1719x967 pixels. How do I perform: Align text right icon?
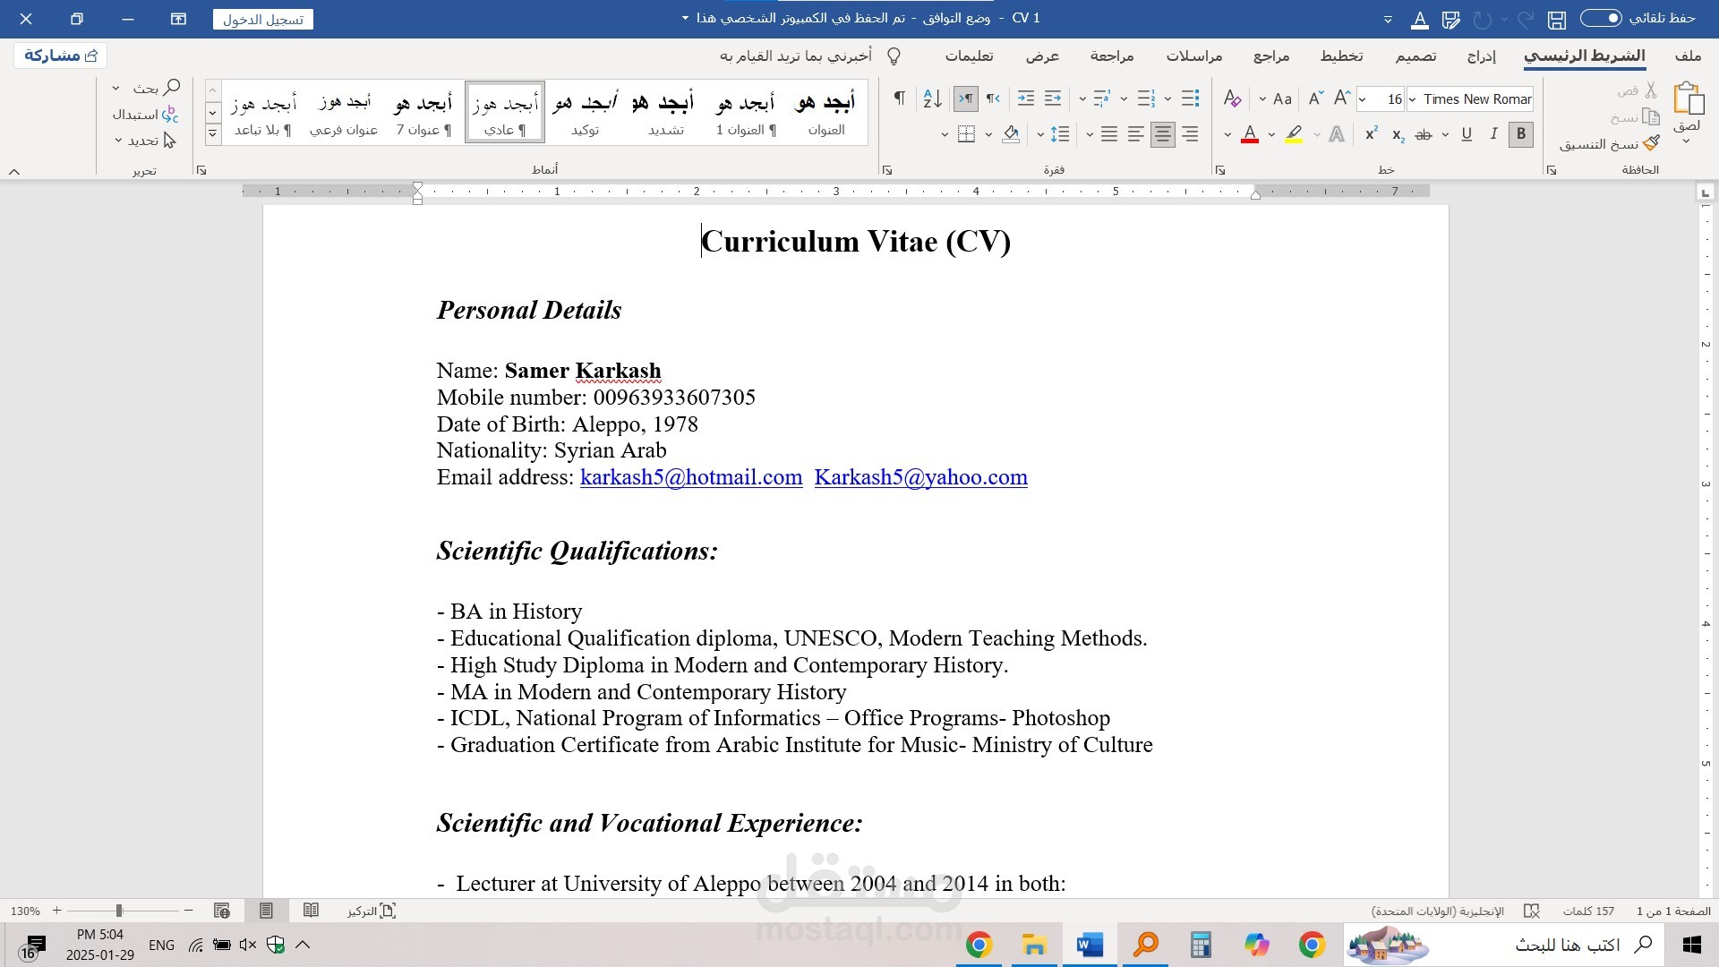tap(1189, 134)
